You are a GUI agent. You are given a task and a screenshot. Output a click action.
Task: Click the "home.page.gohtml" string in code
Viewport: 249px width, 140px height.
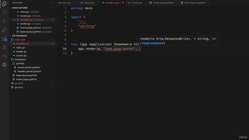(119, 49)
